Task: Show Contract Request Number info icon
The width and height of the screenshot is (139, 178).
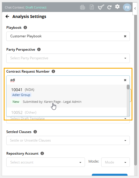Action: [x=53, y=71]
